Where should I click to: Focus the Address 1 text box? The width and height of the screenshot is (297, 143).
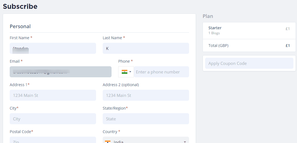tap(53, 95)
